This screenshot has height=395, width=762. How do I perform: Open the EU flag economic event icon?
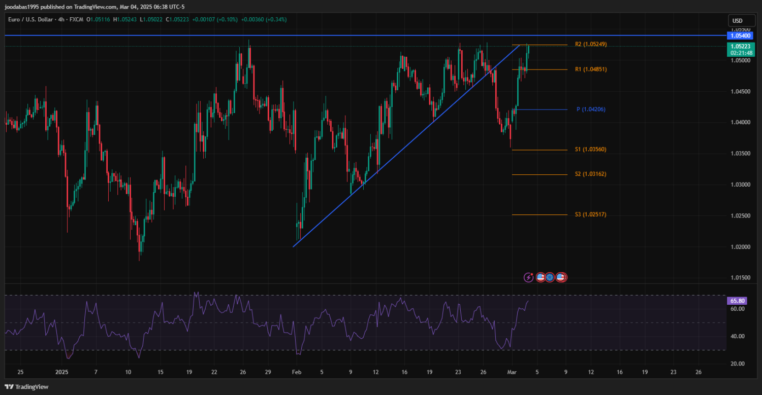coord(550,277)
